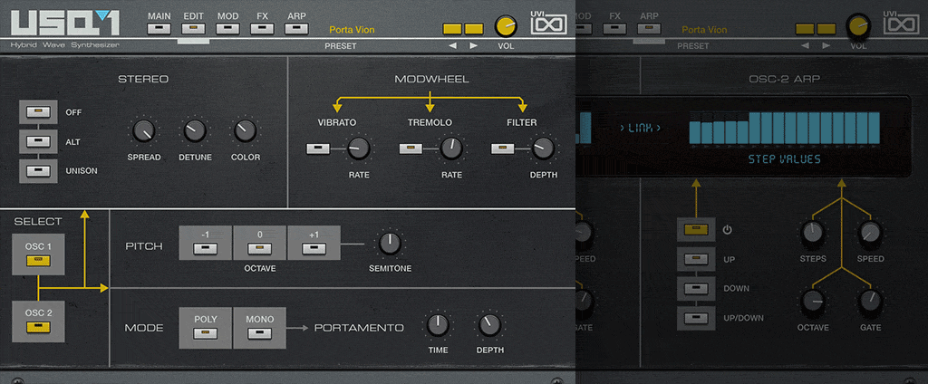This screenshot has height=384, width=928.
Task: Click the Porta Vion preset name in left window
Action: click(x=353, y=30)
